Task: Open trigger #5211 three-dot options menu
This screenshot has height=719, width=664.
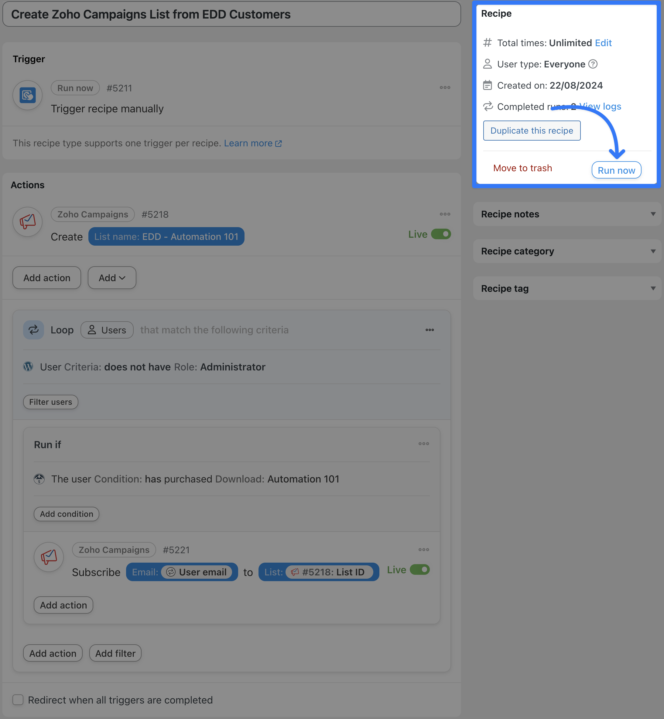Action: [x=445, y=88]
